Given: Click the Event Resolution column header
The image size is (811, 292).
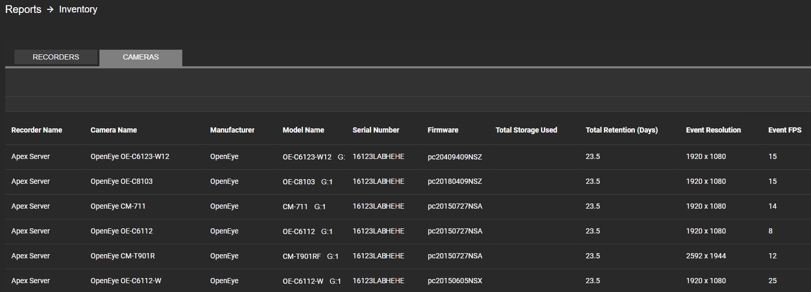Looking at the screenshot, I should [x=714, y=130].
